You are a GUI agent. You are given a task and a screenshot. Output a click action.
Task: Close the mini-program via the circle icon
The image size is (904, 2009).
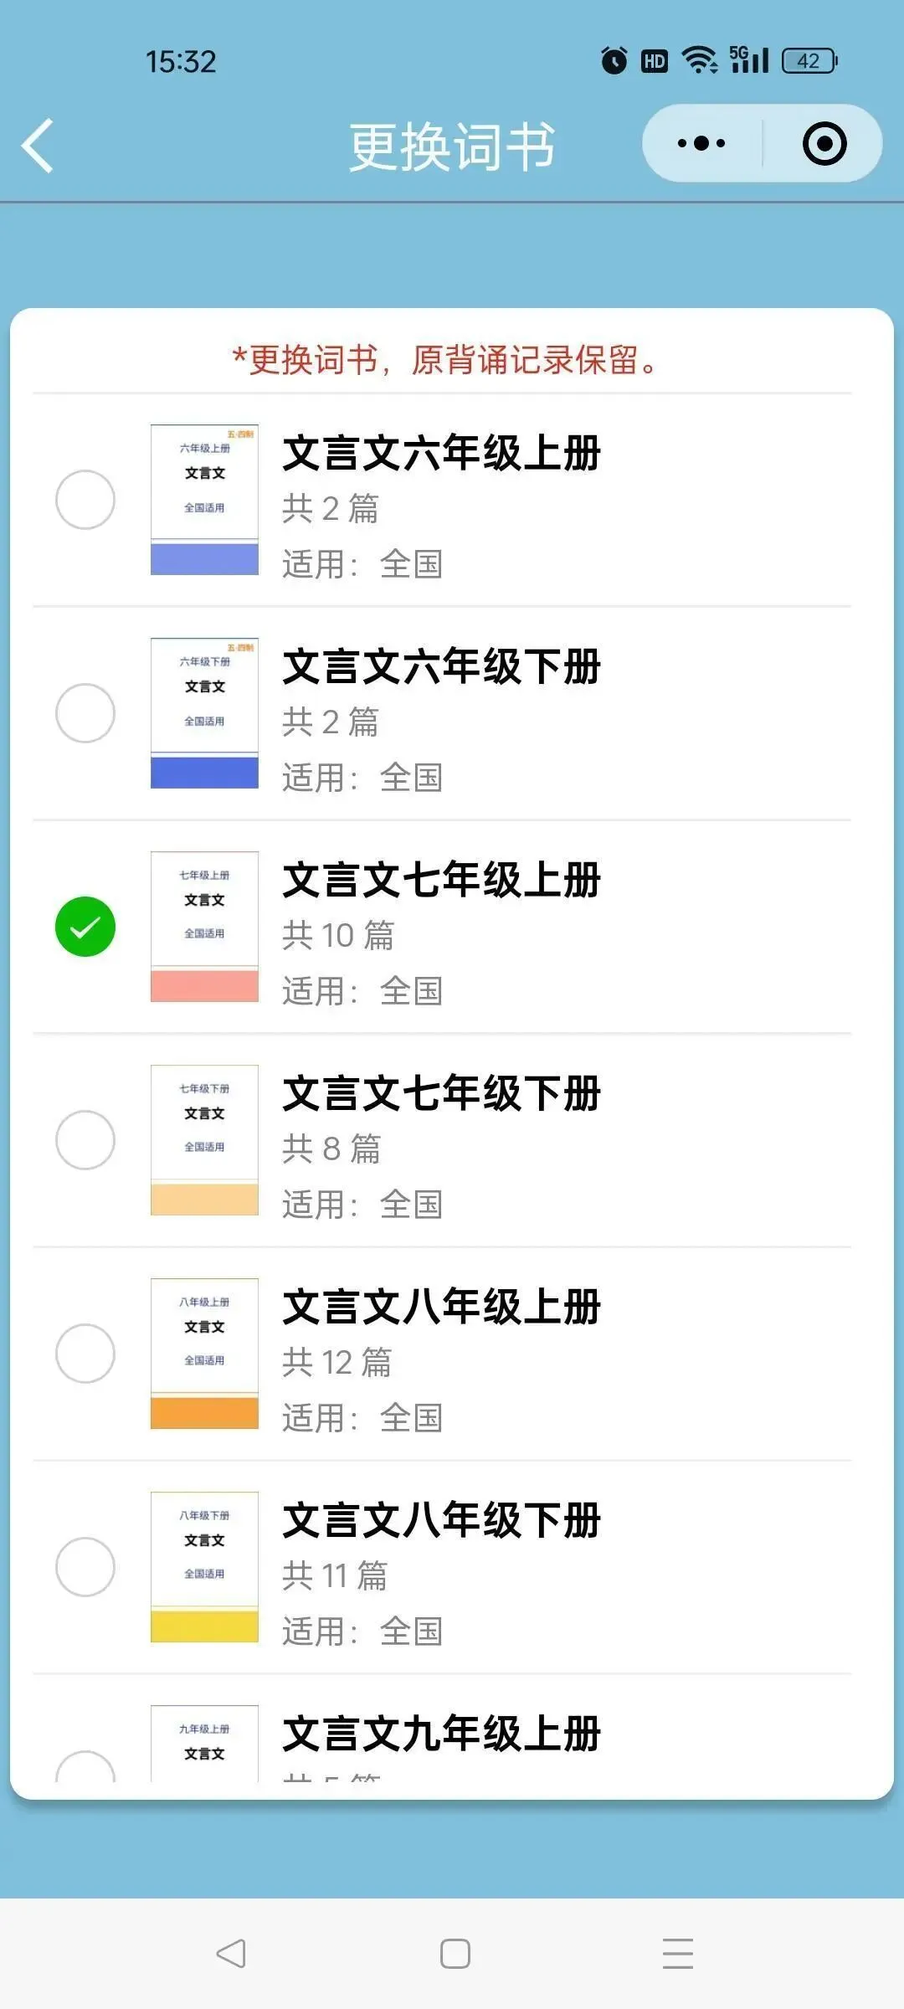tap(824, 143)
